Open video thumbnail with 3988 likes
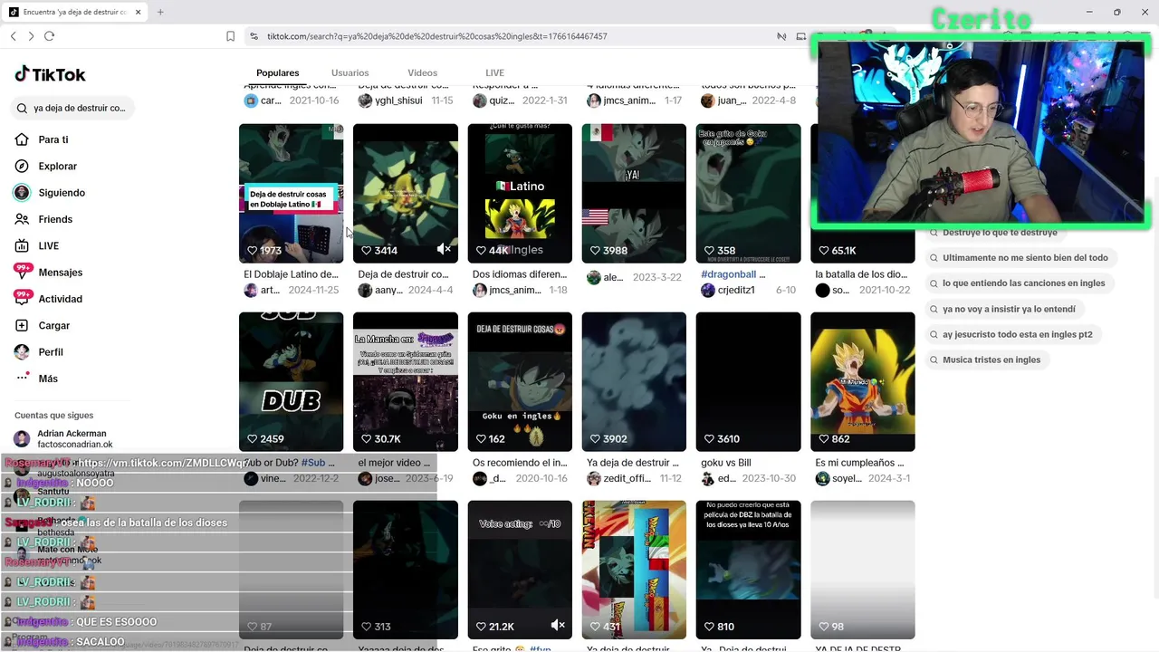Viewport: 1159px width, 652px height. pyautogui.click(x=634, y=193)
